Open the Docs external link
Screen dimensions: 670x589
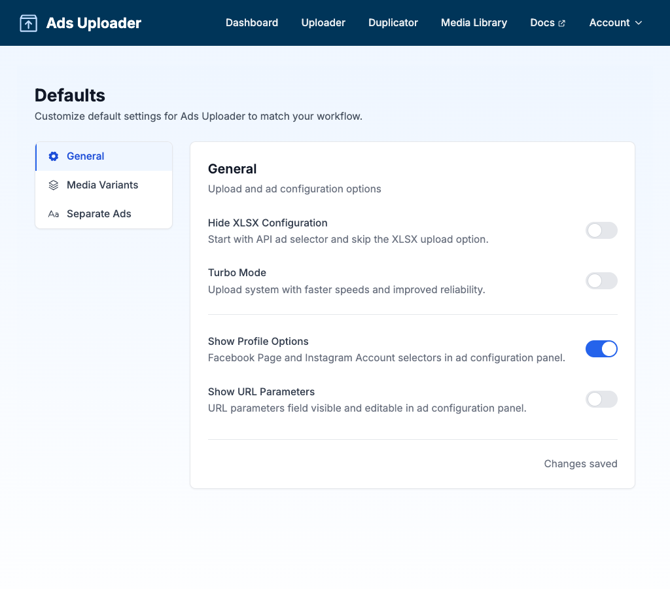tap(542, 23)
